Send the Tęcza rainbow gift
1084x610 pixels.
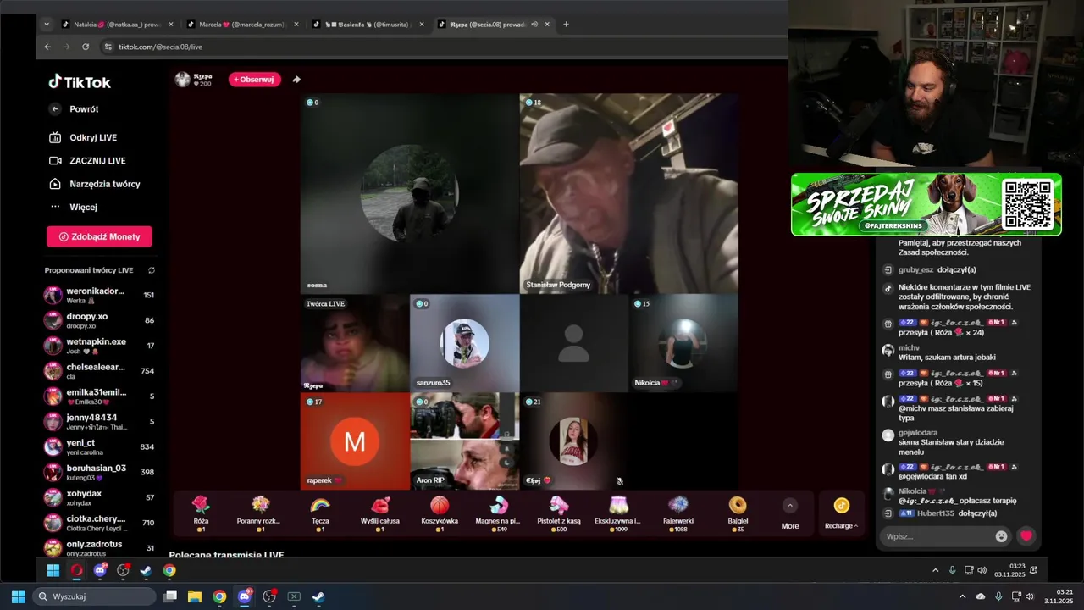point(320,513)
